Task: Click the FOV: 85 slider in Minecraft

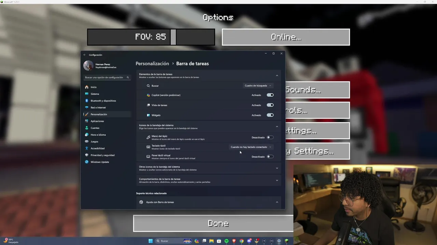Action: tap(151, 37)
